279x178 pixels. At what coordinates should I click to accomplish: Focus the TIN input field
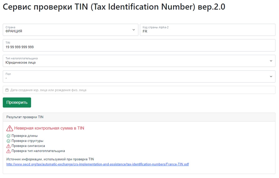pyautogui.click(x=139, y=45)
